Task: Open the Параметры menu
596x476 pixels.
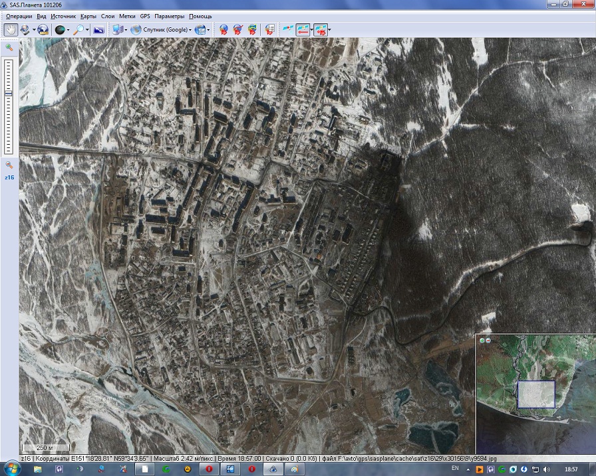Action: 169,15
